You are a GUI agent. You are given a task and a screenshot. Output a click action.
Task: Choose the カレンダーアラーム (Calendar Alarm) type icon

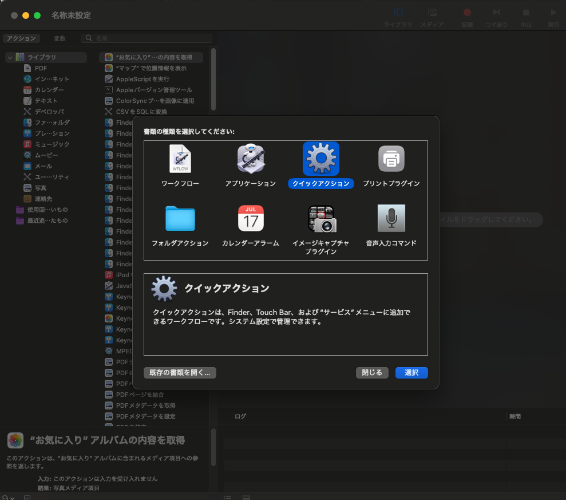(x=251, y=218)
